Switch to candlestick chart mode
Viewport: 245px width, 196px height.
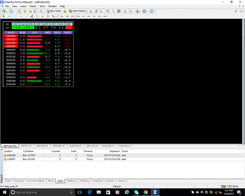tap(96, 11)
